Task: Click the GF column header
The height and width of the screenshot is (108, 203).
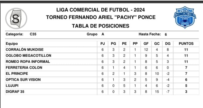Action: [x=146, y=43]
